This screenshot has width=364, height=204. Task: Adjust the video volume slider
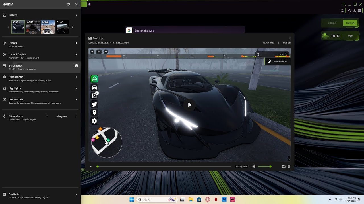264,167
